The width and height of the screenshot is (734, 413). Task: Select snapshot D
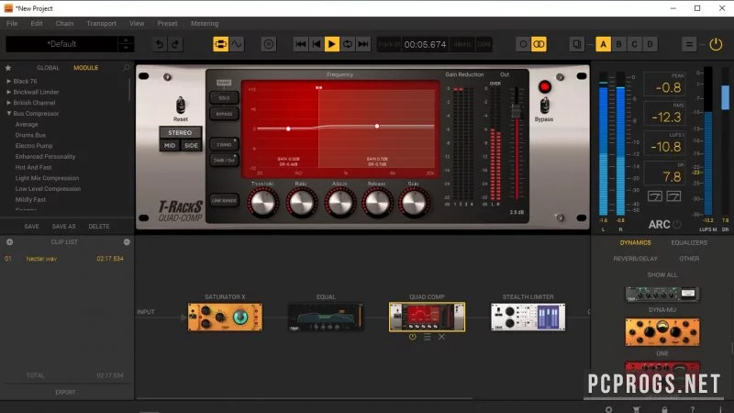point(650,44)
